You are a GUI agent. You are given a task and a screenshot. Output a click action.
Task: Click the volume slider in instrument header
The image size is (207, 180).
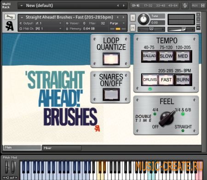[181, 29]
